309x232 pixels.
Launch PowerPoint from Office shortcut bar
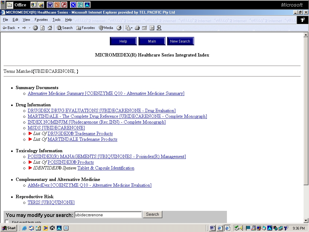[57, 5]
